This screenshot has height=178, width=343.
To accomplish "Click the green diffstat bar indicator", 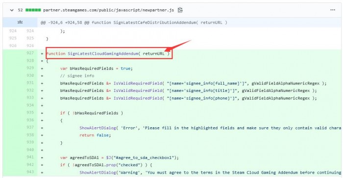I will coord(33,10).
